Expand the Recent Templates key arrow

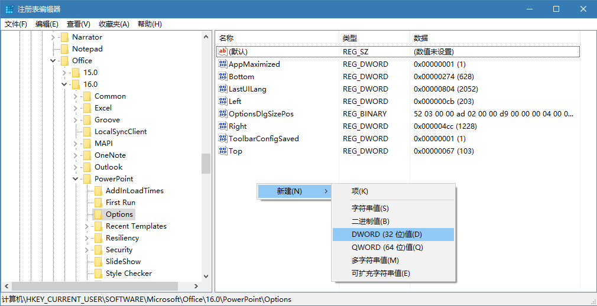pyautogui.click(x=86, y=226)
